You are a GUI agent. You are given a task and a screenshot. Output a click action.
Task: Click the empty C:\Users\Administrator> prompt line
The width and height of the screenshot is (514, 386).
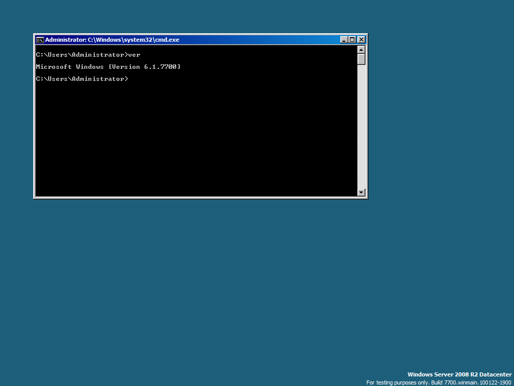pyautogui.click(x=82, y=79)
